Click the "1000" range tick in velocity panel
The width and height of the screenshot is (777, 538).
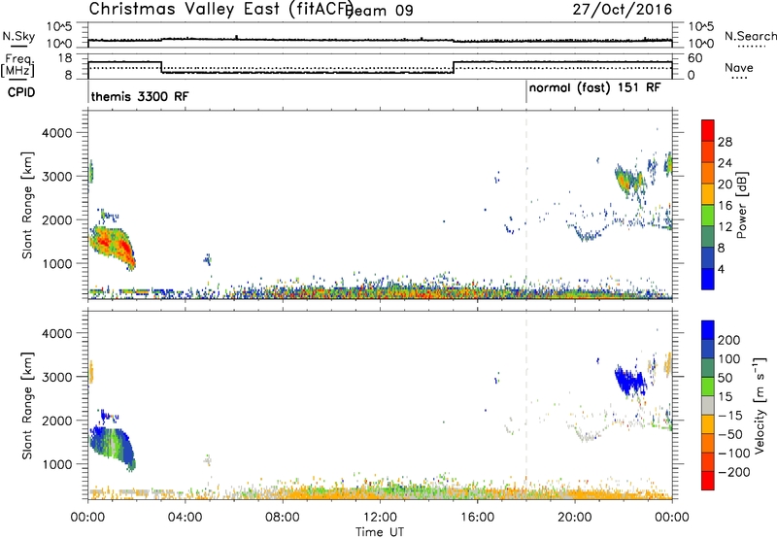click(57, 464)
